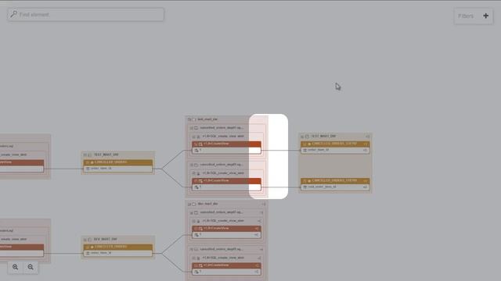Collapse the DEV_MART_DW database group

click(85, 240)
